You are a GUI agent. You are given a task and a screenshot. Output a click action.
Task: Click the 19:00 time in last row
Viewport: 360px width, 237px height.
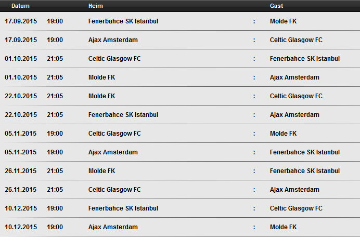pyautogui.click(x=55, y=227)
